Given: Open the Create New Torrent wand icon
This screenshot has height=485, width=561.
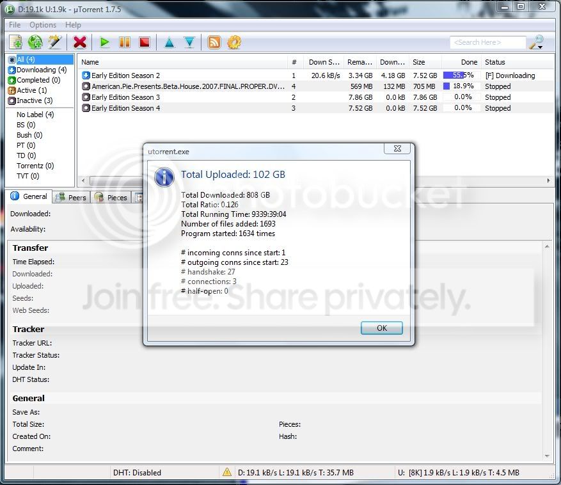Looking at the screenshot, I should click(x=55, y=42).
